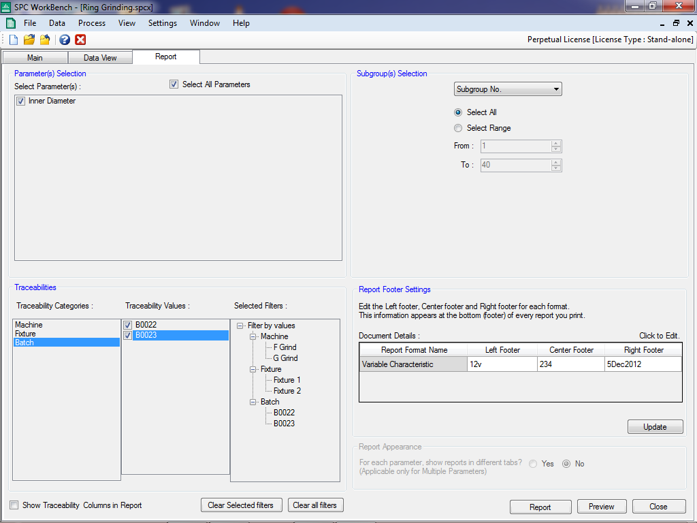Uncheck the Inner Diameter parameter

pos(21,101)
